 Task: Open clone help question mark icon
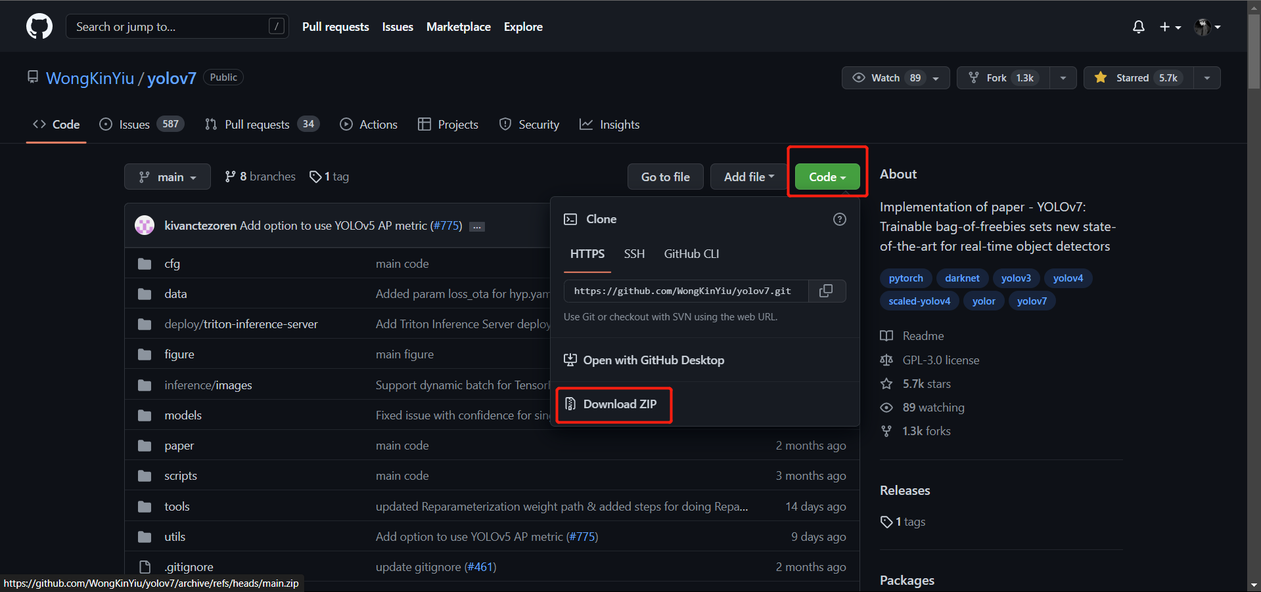coord(839,219)
